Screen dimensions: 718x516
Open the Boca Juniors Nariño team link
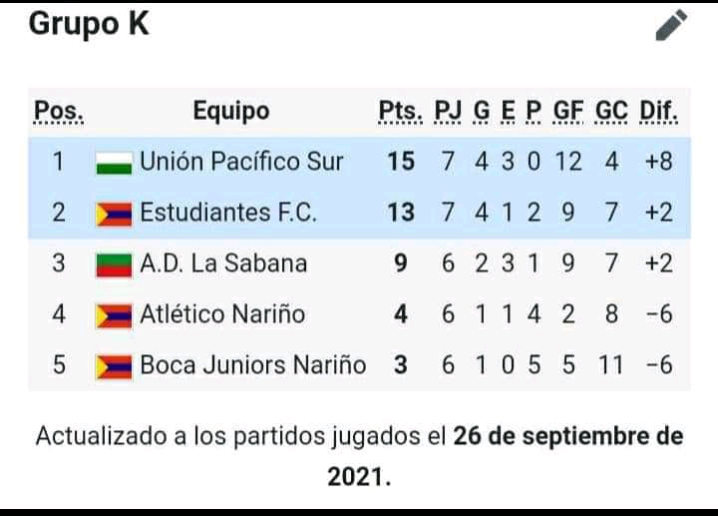click(x=252, y=364)
